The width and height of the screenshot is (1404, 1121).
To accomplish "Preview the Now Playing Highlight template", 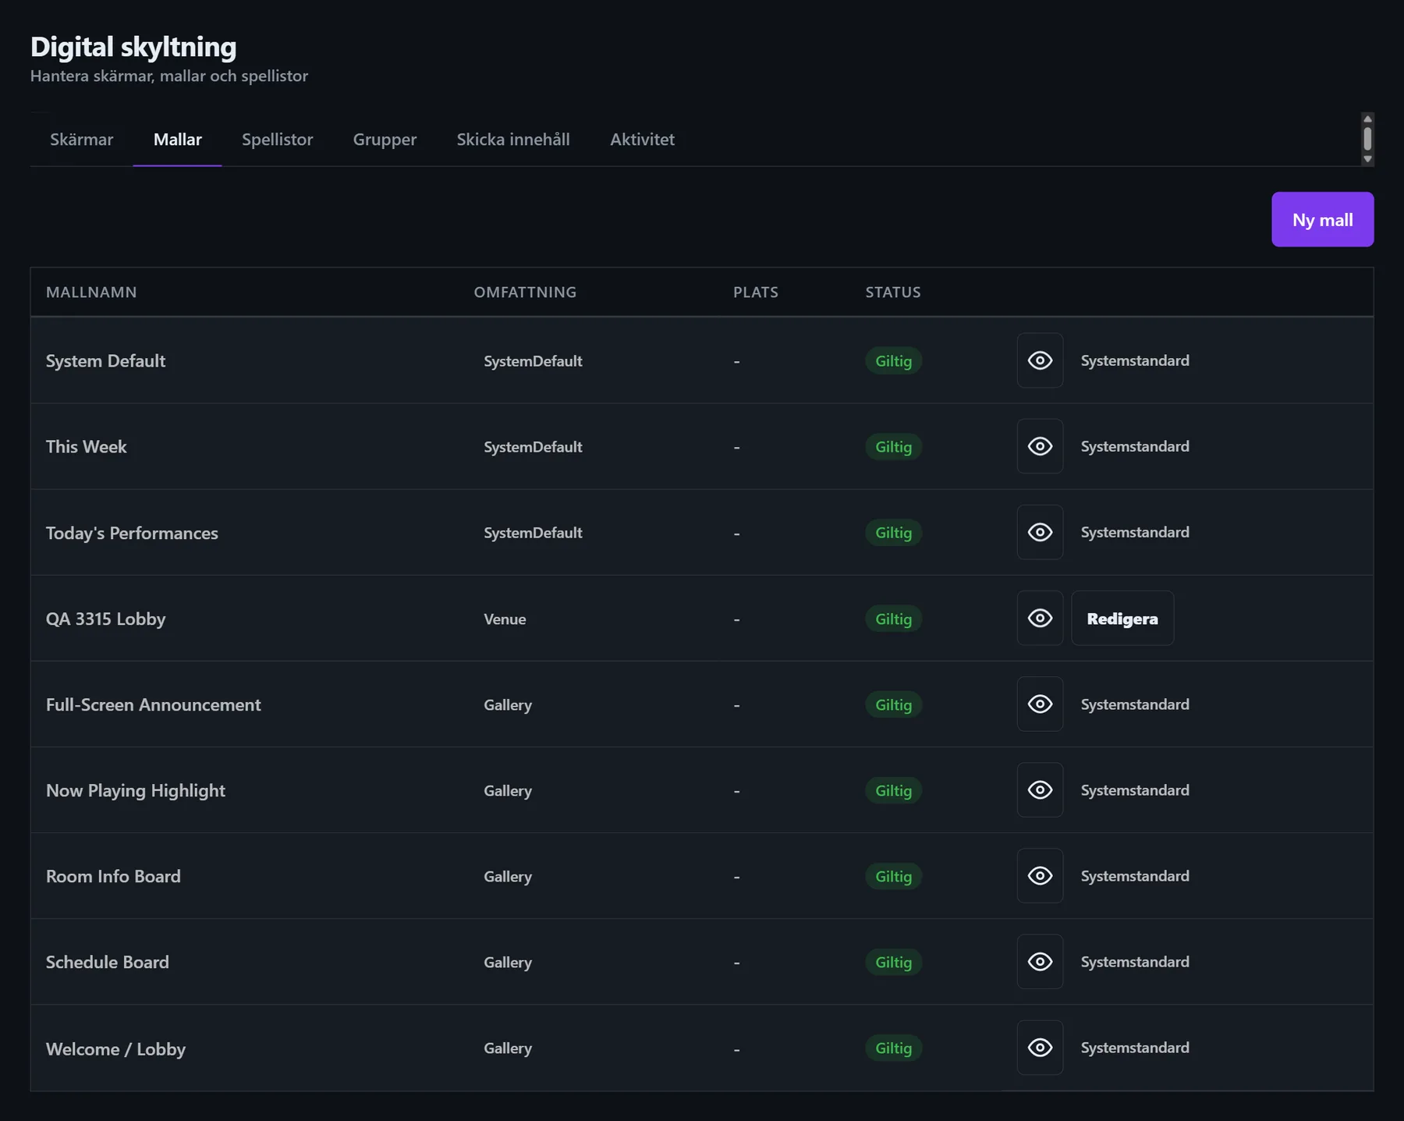I will click(x=1040, y=789).
